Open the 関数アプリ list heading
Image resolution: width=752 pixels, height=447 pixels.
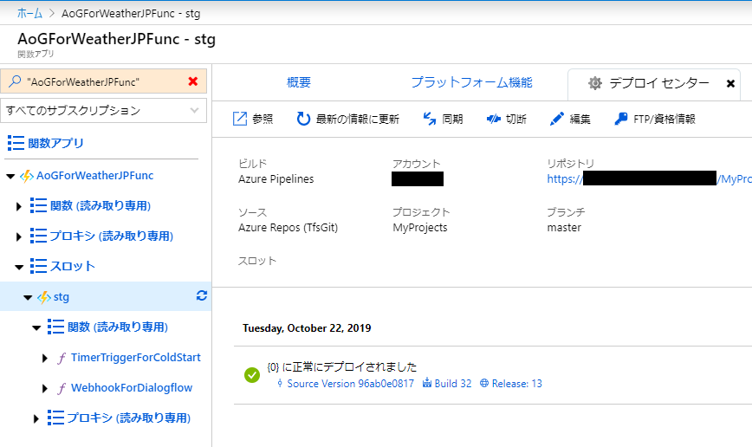tap(55, 143)
